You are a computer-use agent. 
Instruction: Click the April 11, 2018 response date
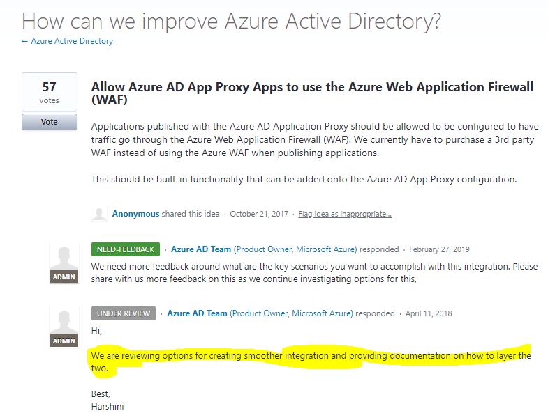pyautogui.click(x=429, y=313)
